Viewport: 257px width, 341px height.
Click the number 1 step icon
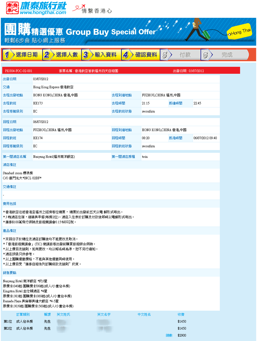click(7, 55)
